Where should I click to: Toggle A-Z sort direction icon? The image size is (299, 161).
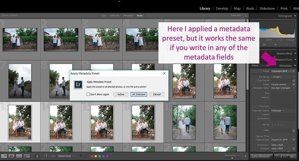[46, 156]
